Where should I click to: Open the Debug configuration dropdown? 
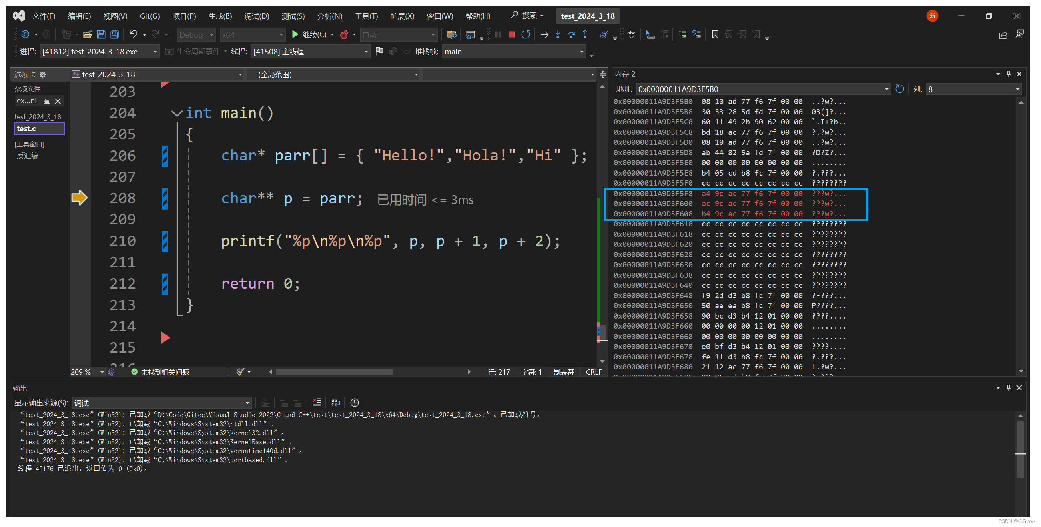197,35
